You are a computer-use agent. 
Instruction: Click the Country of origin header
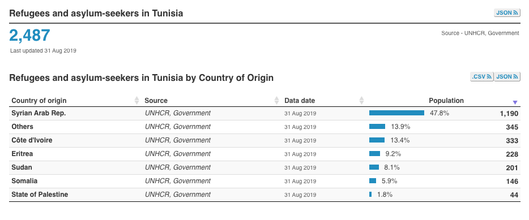pos(39,101)
